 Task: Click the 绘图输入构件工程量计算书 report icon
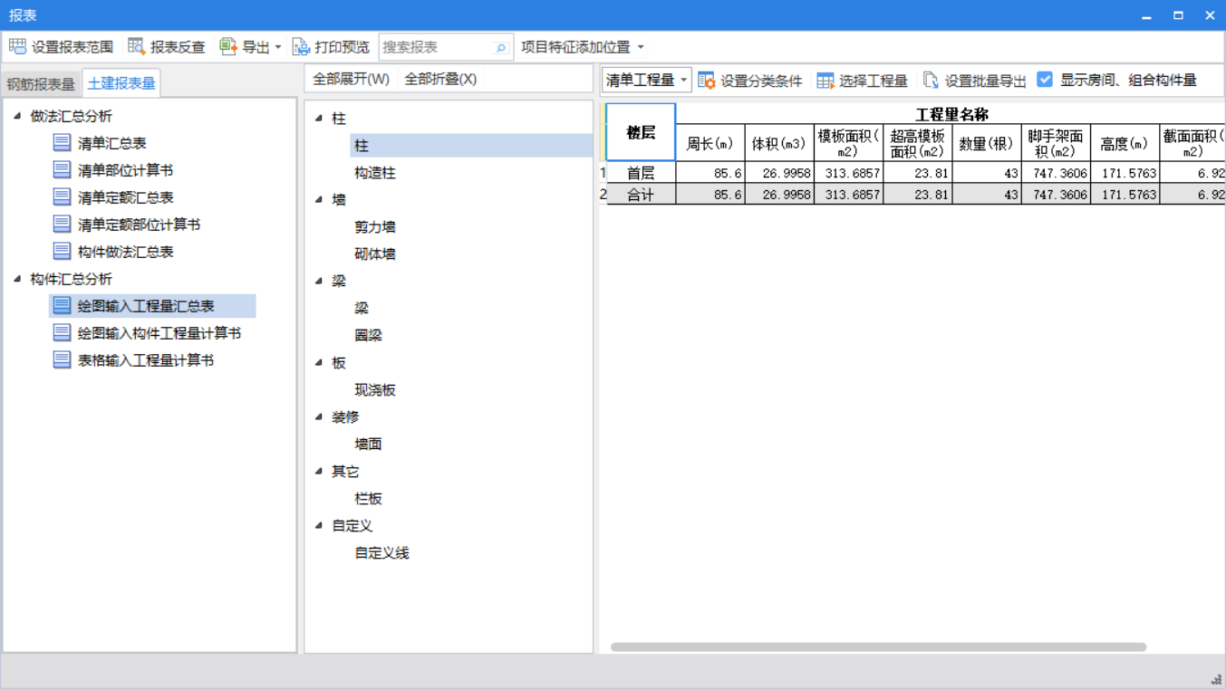pyautogui.click(x=62, y=332)
